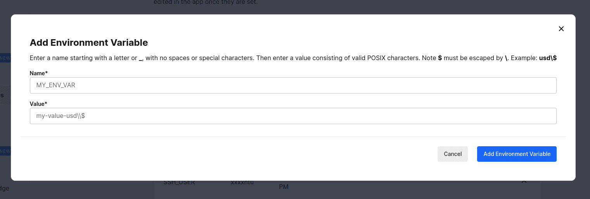This screenshot has height=199, width=590.
Task: Focus the Value text box
Action: (293, 116)
